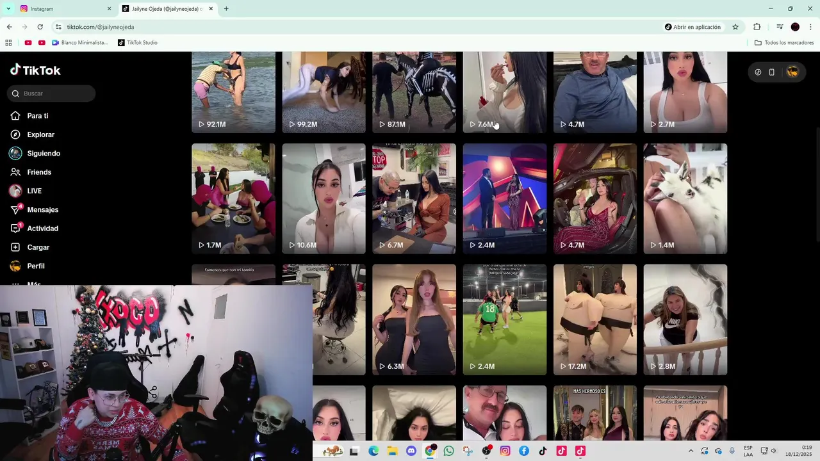The width and height of the screenshot is (820, 461).
Task: Open the media control icon
Action: click(780, 27)
